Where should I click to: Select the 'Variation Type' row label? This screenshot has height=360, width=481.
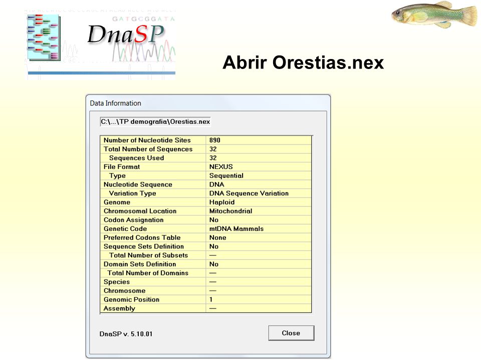pyautogui.click(x=132, y=193)
